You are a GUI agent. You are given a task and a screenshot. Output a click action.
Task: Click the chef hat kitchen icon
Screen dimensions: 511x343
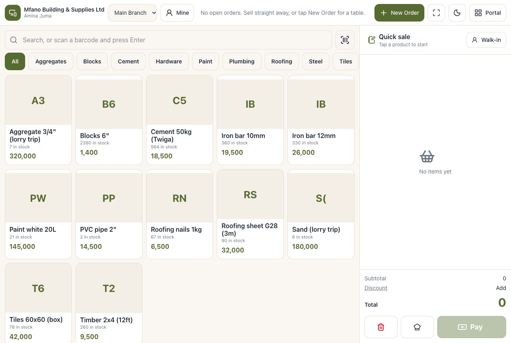point(417,327)
